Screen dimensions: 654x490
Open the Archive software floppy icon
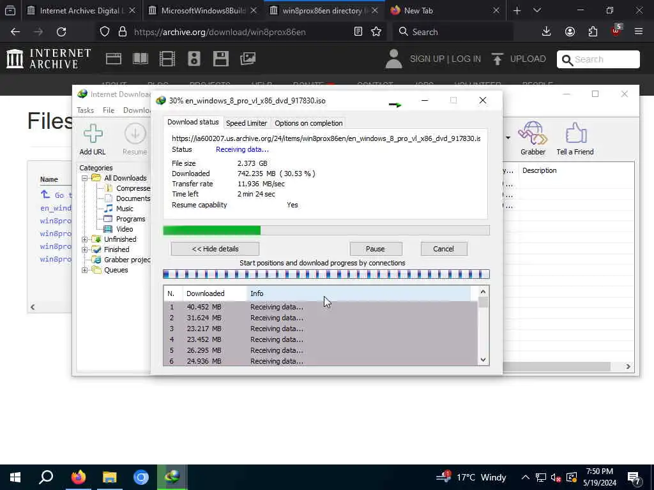pyautogui.click(x=220, y=59)
